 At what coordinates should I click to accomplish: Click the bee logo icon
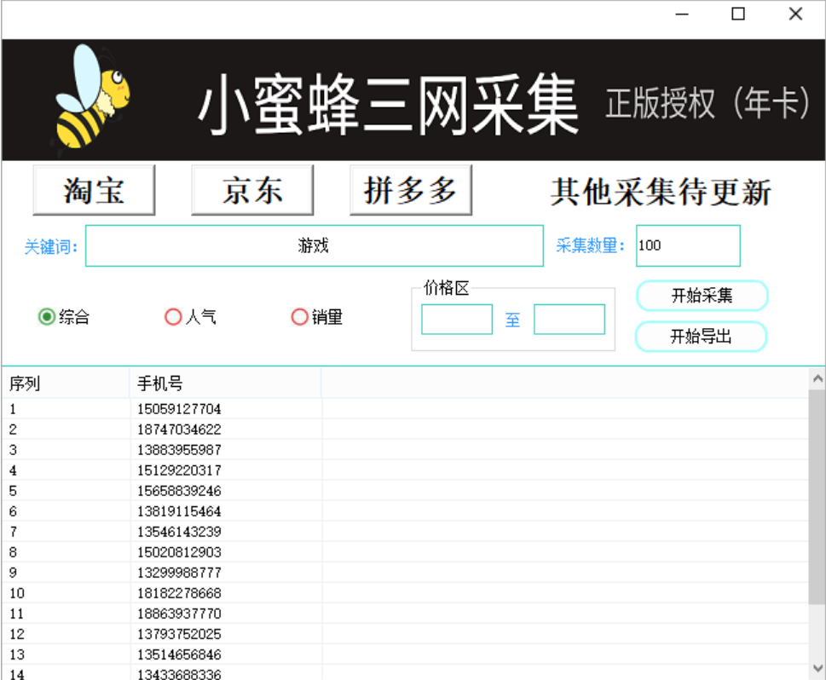coord(88,100)
